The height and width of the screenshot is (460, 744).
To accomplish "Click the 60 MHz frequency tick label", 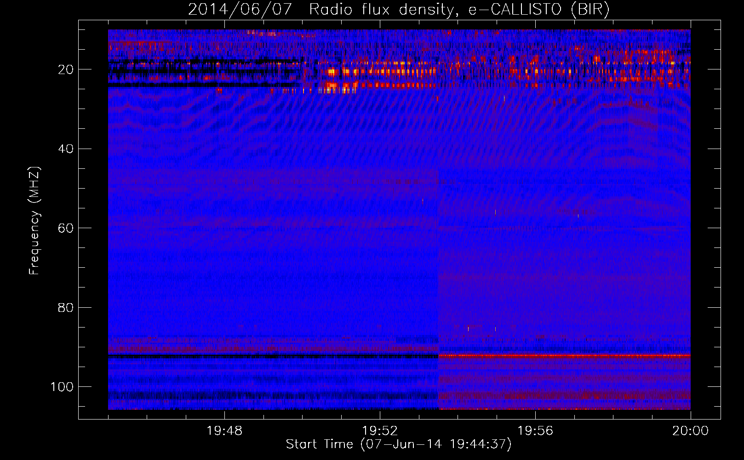I will [x=66, y=228].
